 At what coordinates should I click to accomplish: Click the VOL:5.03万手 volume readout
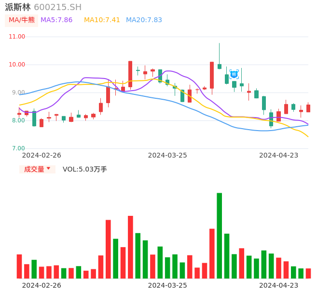point(85,169)
